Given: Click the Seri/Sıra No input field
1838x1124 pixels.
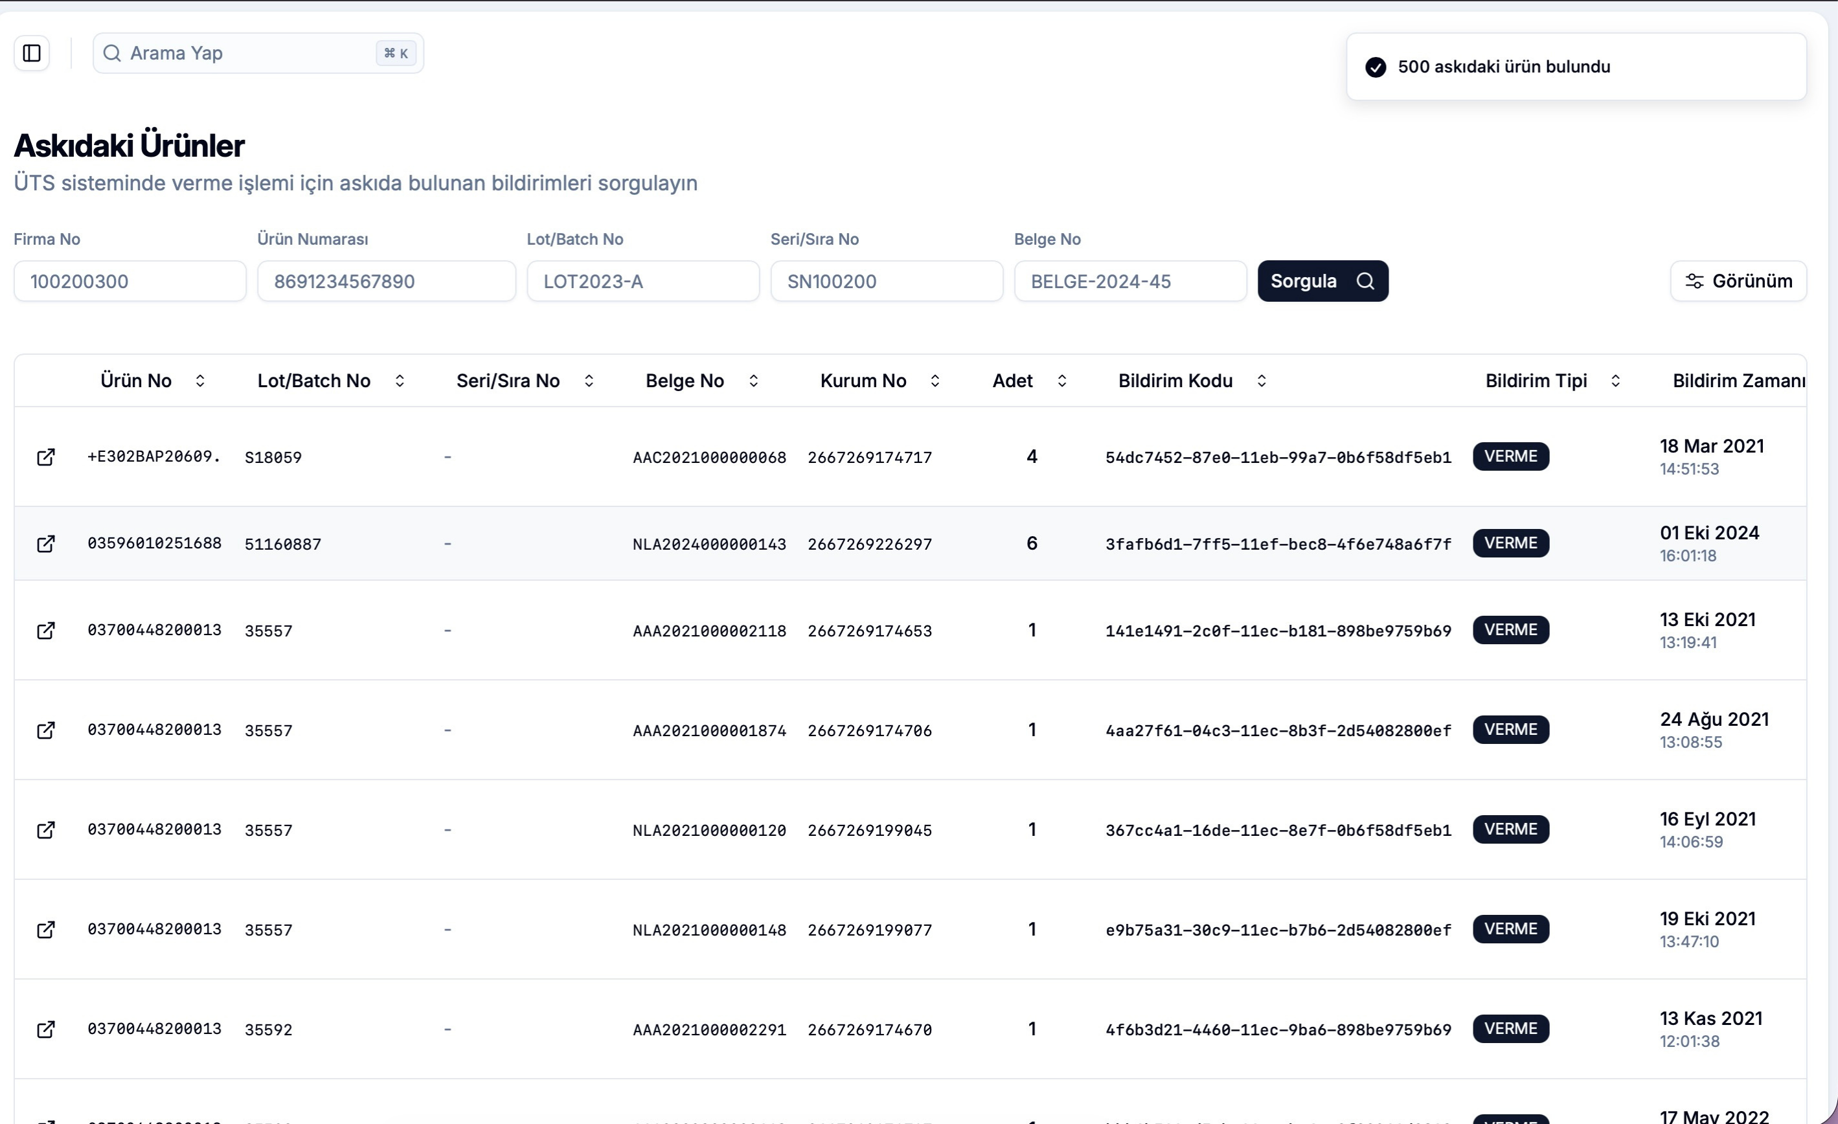Looking at the screenshot, I should pos(886,281).
